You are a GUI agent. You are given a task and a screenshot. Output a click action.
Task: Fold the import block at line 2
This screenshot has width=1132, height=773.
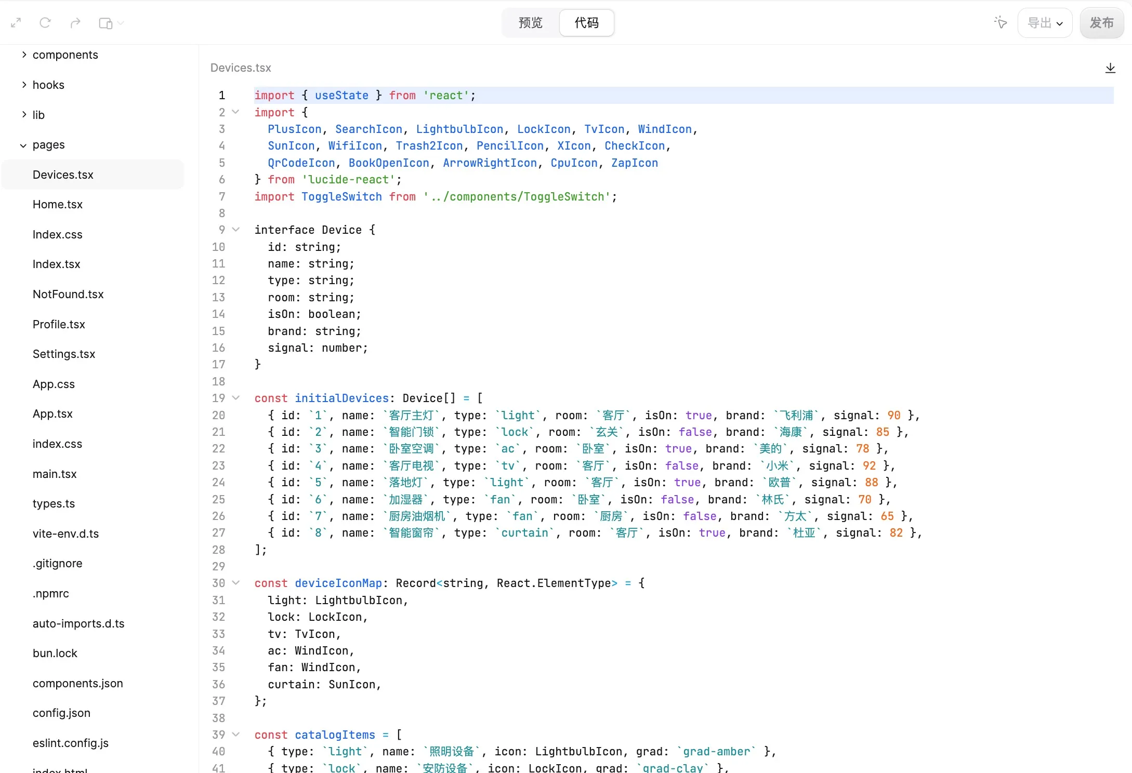click(x=235, y=112)
